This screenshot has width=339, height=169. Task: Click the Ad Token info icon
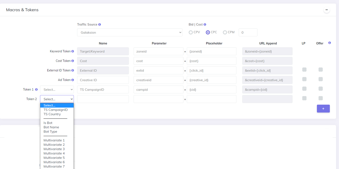73,80
